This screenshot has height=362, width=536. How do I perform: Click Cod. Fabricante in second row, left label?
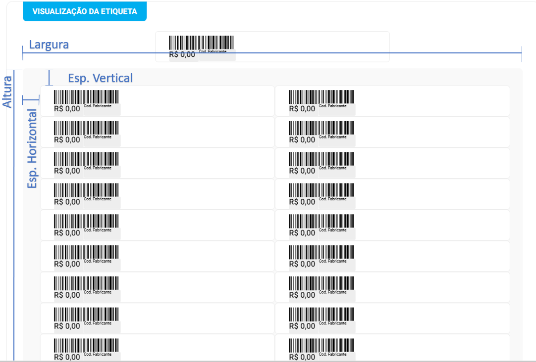pos(98,136)
